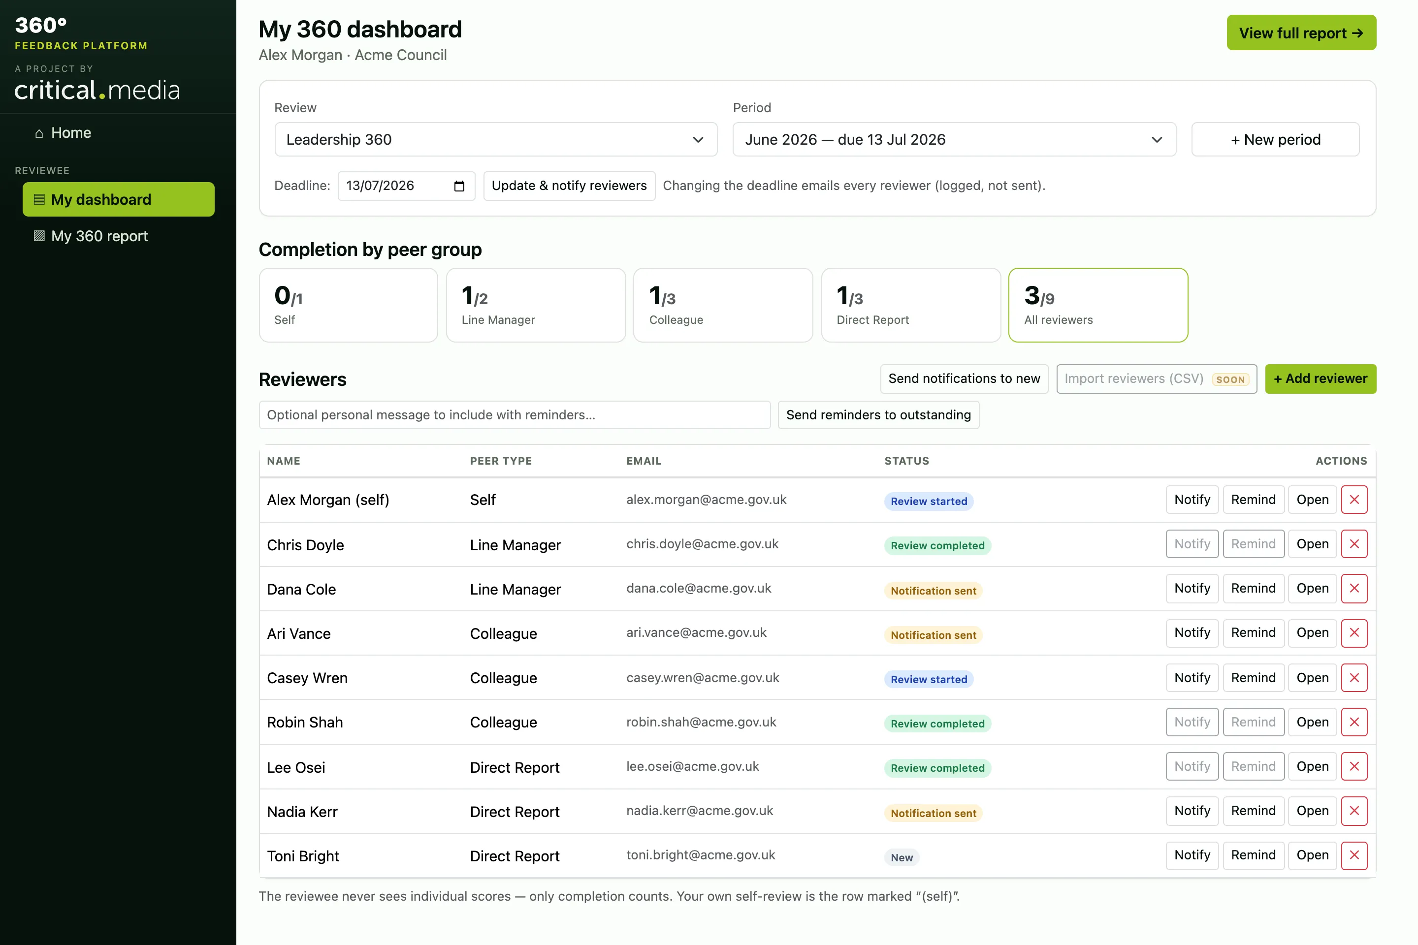Click Send notifications to new
Image resolution: width=1418 pixels, height=945 pixels.
(x=964, y=379)
